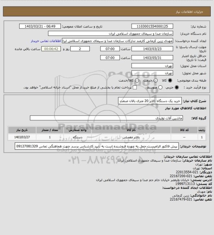The height and width of the screenshot is (235, 214).
Task: Click the نام کالا column header
Action: (131, 130)
